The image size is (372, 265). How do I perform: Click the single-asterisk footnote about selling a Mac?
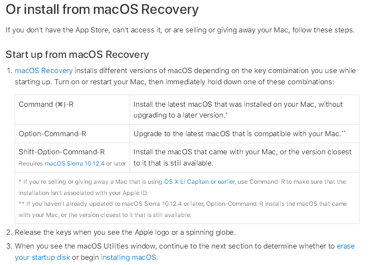pos(182,187)
